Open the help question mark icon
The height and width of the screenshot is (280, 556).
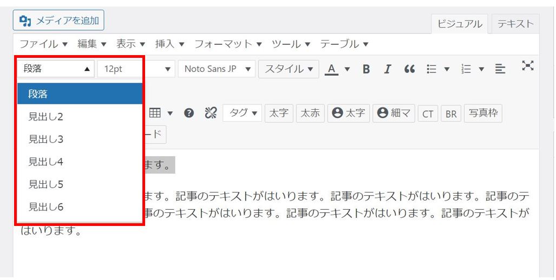click(189, 114)
